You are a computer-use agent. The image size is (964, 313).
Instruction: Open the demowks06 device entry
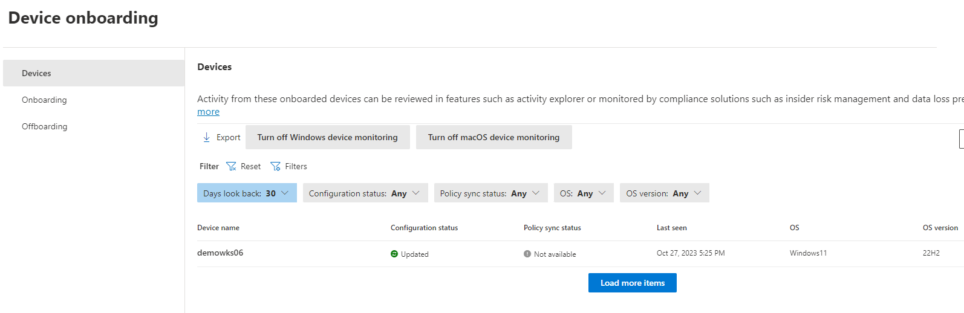pos(220,253)
